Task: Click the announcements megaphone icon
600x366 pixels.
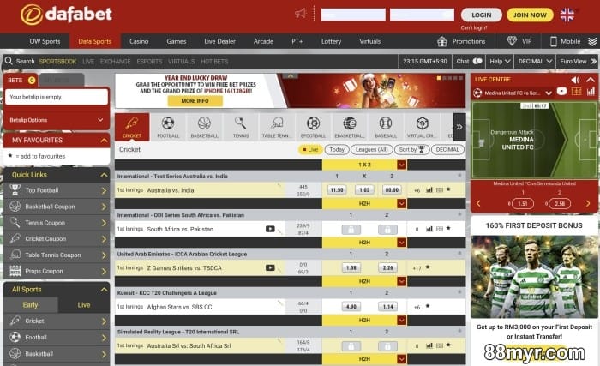Action: click(x=301, y=14)
